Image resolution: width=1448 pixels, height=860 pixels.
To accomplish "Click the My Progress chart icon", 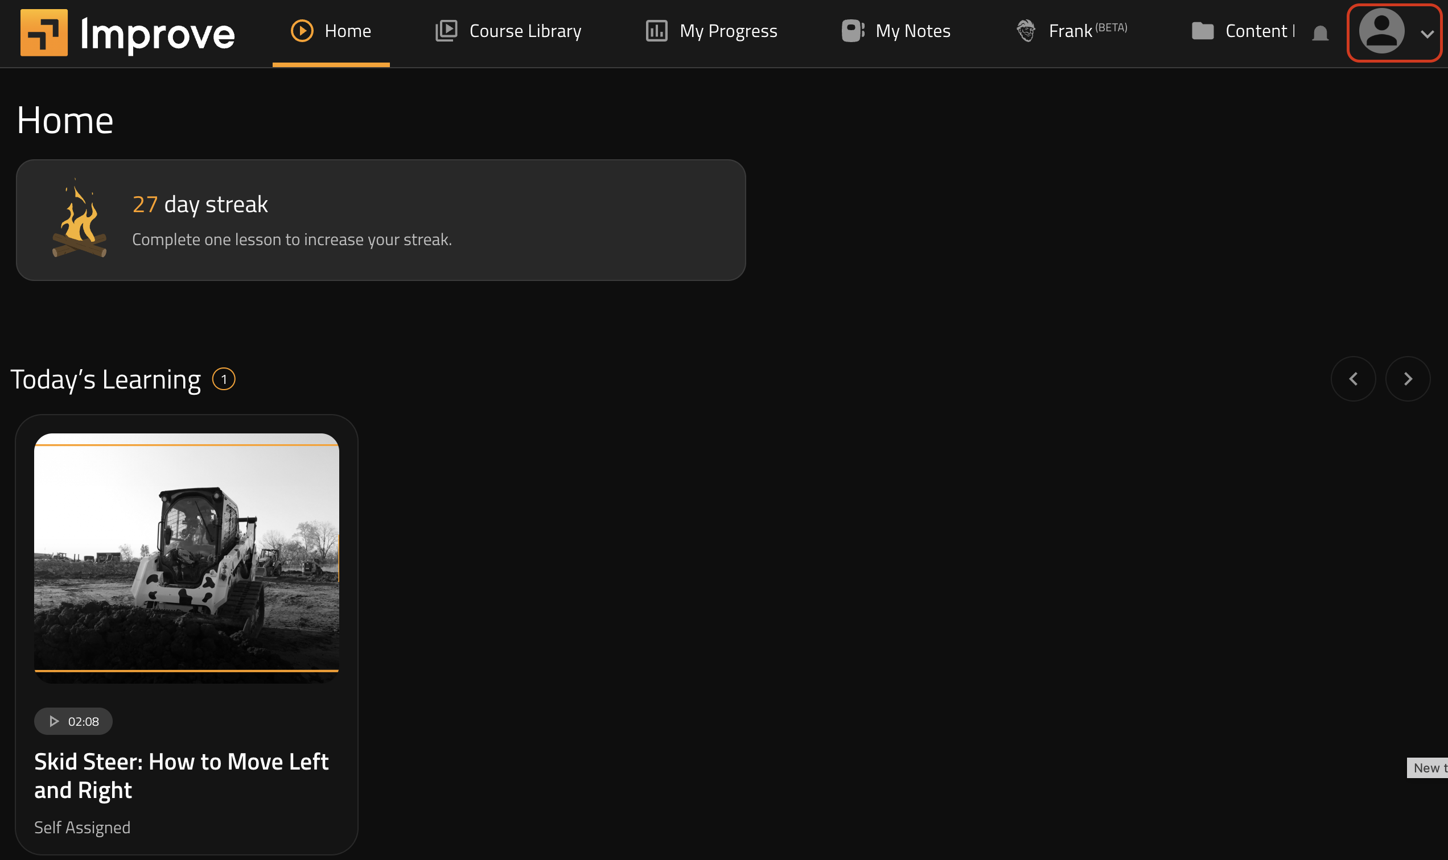I will [656, 31].
